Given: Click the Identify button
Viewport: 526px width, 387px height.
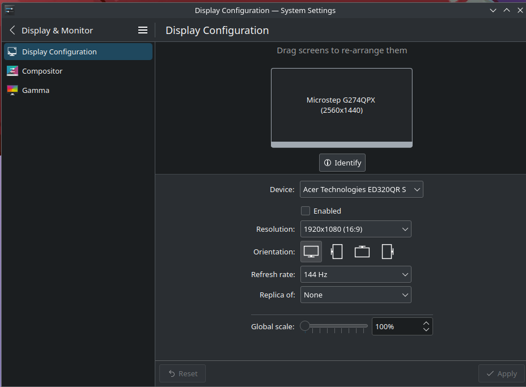Looking at the screenshot, I should [x=342, y=163].
